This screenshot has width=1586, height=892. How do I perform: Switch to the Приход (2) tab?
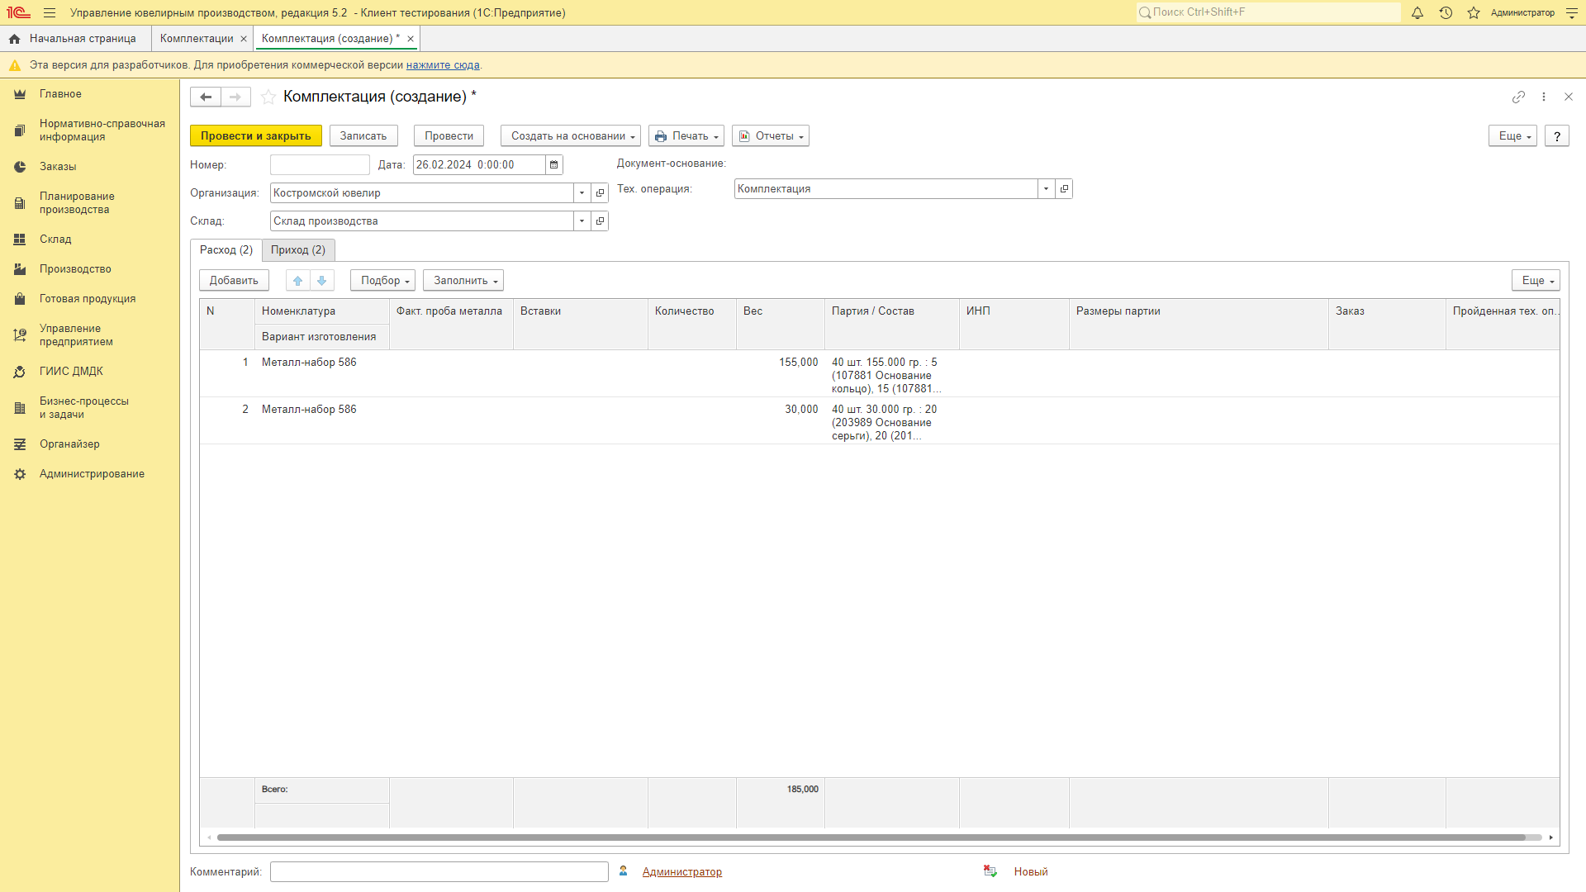click(298, 250)
